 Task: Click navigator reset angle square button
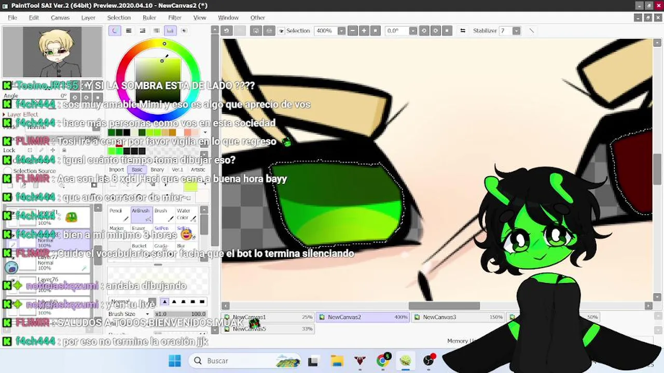pos(98,97)
